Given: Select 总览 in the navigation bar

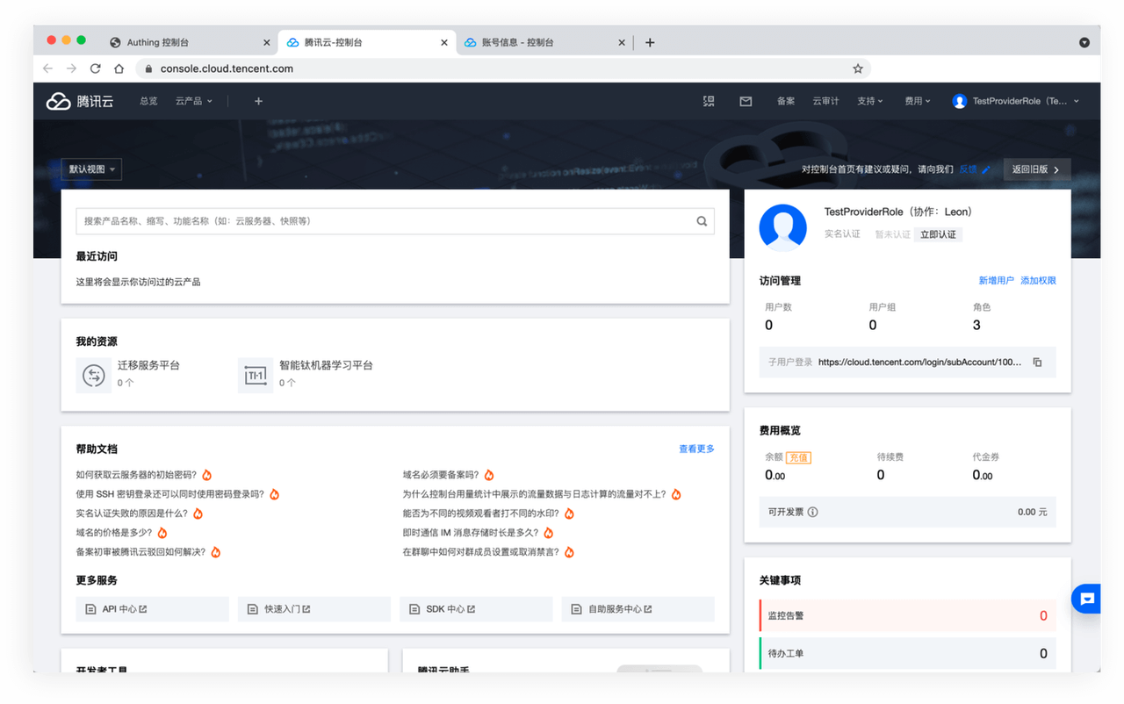Looking at the screenshot, I should click(x=148, y=100).
